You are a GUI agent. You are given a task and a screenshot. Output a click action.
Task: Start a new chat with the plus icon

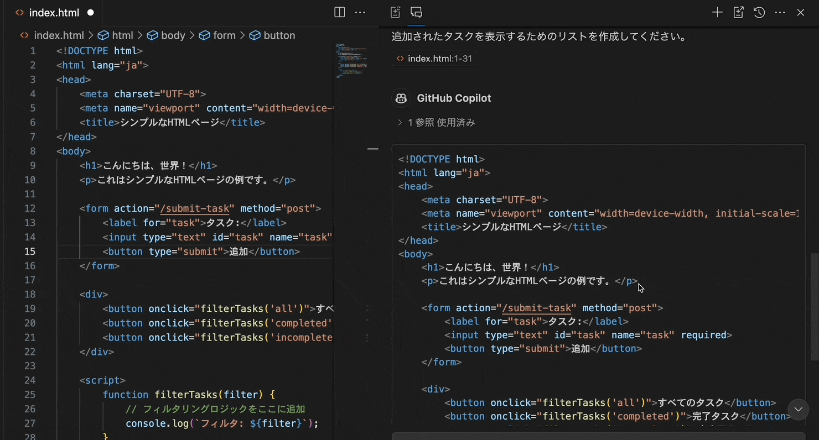pyautogui.click(x=717, y=12)
